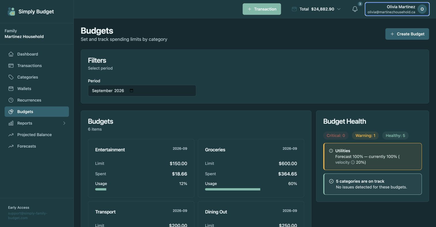Click the support email link

tap(28, 215)
